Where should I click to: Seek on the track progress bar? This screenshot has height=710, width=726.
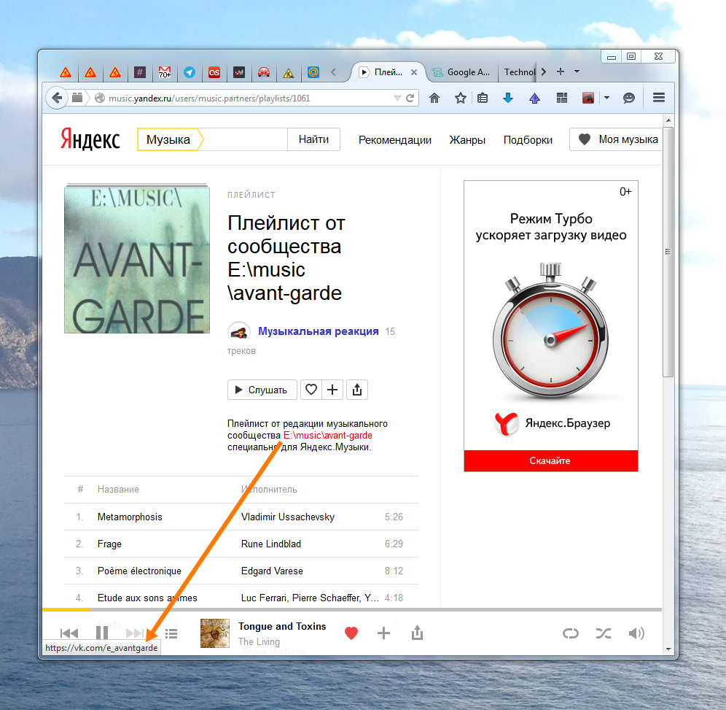click(352, 609)
